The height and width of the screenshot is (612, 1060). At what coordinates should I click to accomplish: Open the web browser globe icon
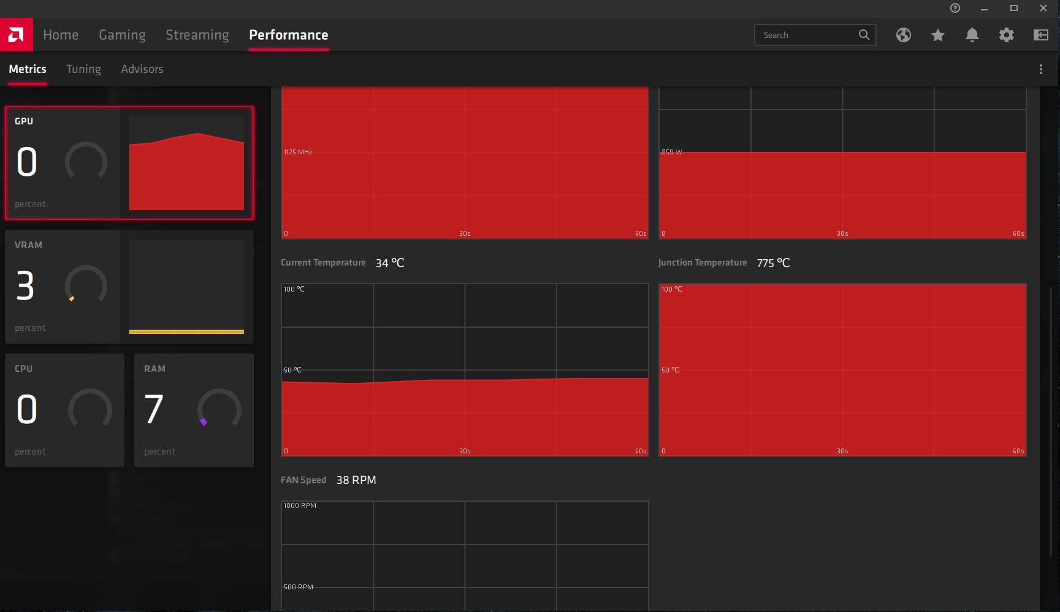[903, 35]
